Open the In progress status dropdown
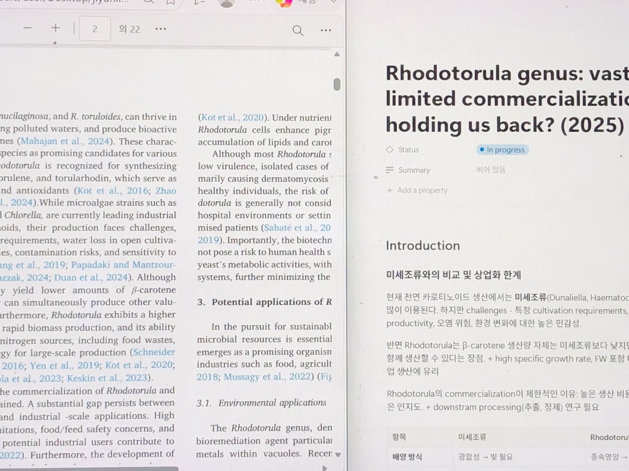Screen dimensions: 629x471 tap(502, 150)
